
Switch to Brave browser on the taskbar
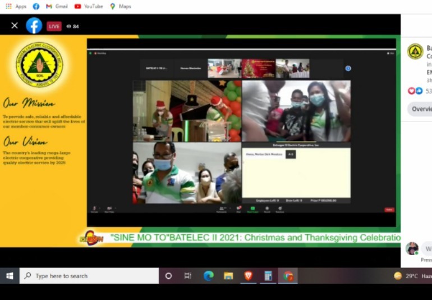tap(248, 276)
